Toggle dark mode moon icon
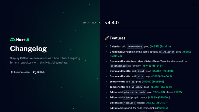The height and width of the screenshot is (112, 199). [194, 5]
